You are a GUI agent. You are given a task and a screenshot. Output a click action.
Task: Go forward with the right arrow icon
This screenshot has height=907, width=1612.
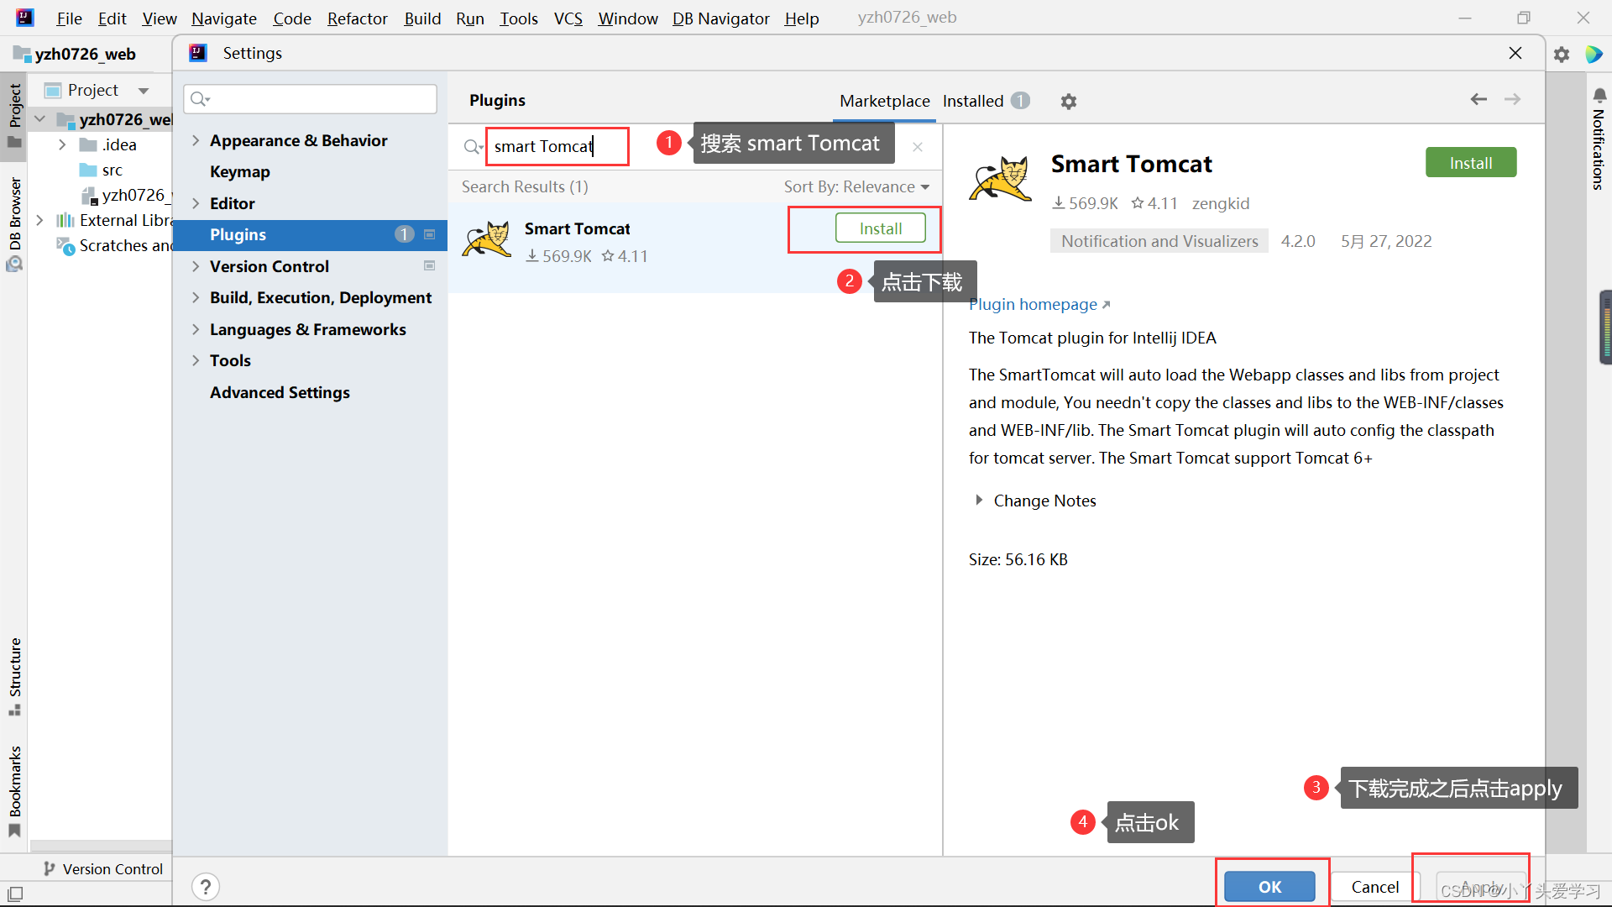point(1512,99)
